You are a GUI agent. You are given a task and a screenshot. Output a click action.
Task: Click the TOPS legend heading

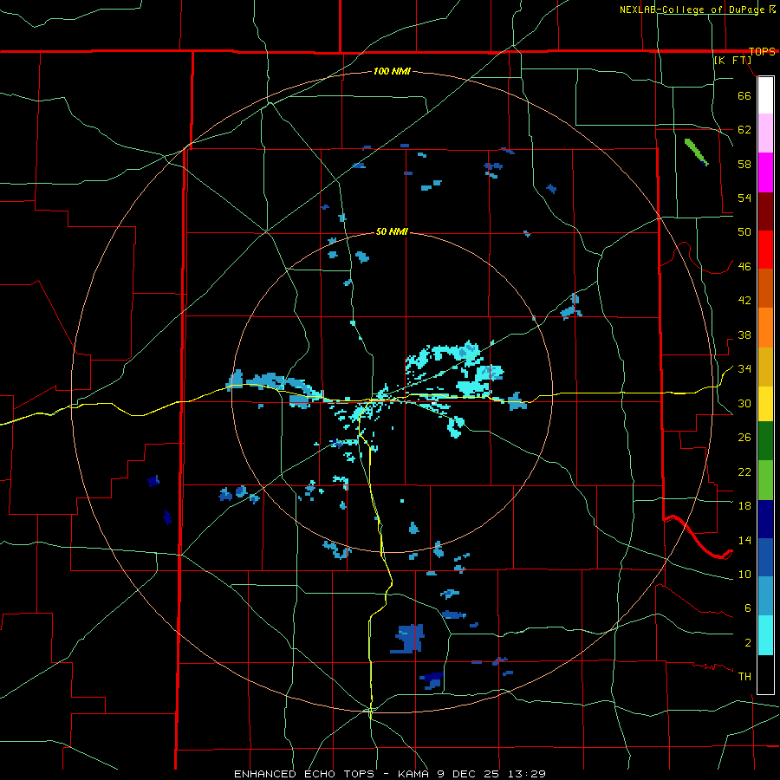(762, 52)
